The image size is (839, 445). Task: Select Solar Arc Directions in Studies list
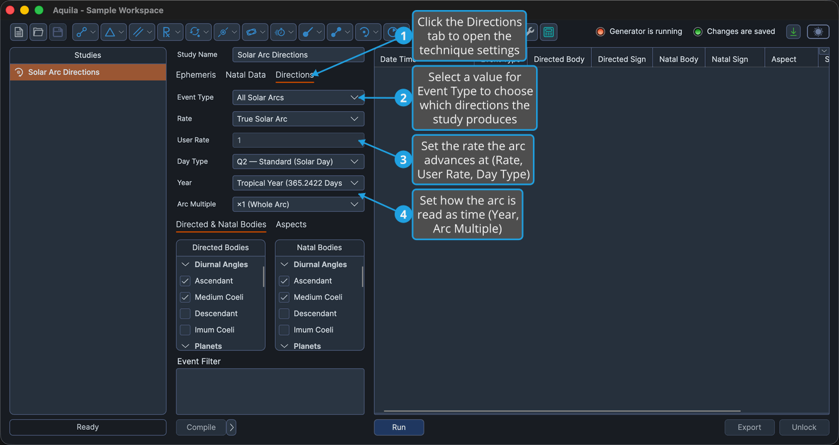(x=88, y=72)
